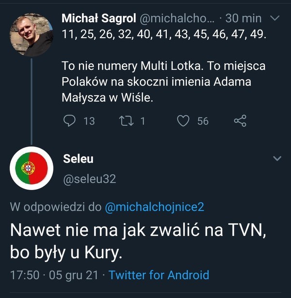Open Seleu's profile via display name

click(x=78, y=159)
